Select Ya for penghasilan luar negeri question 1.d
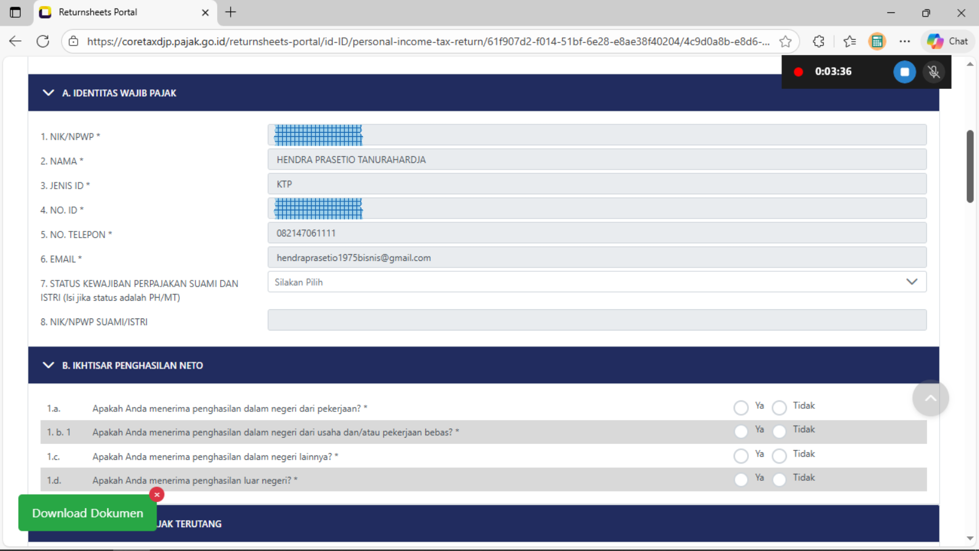The width and height of the screenshot is (979, 551). click(741, 480)
